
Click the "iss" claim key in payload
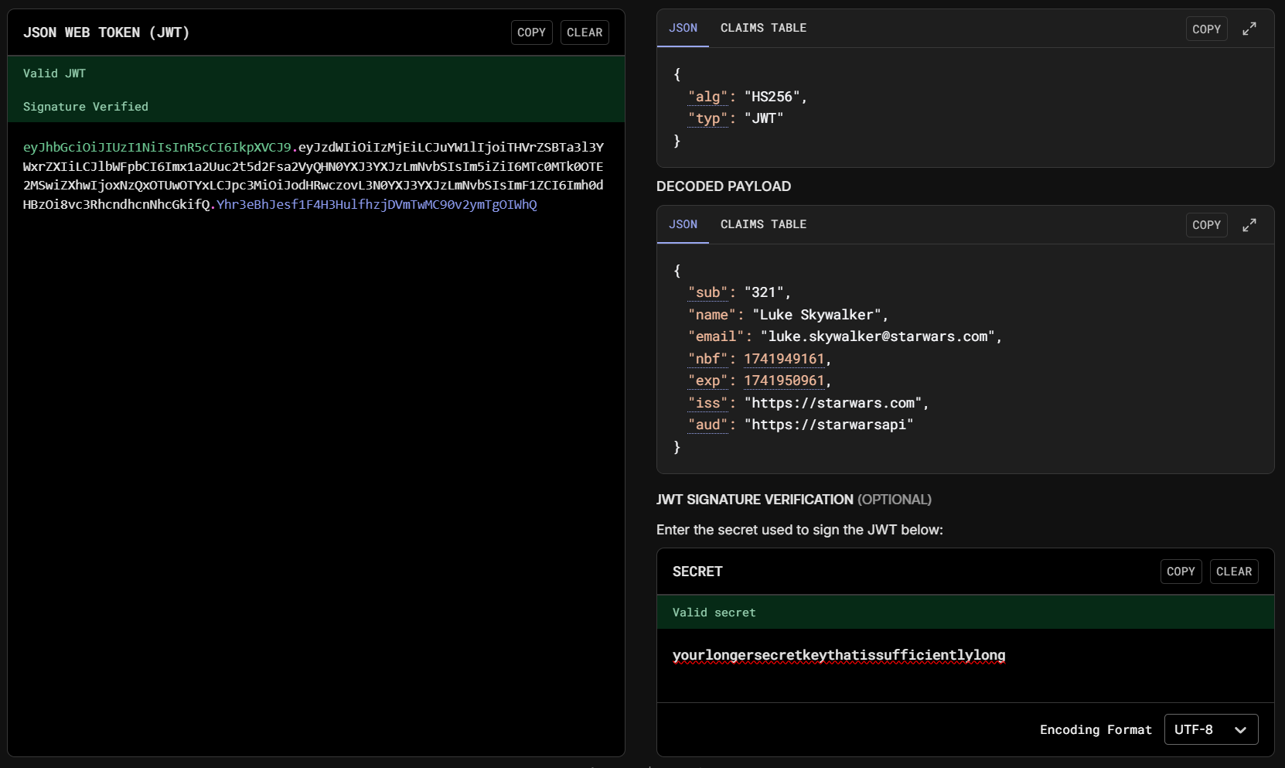tap(708, 403)
